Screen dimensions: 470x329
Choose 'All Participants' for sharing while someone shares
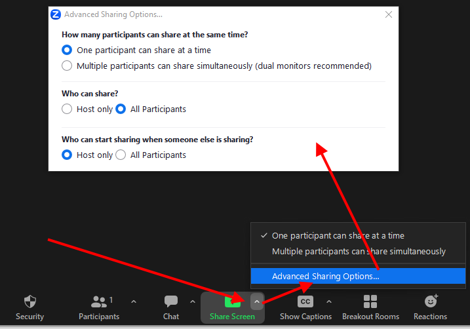click(x=121, y=155)
